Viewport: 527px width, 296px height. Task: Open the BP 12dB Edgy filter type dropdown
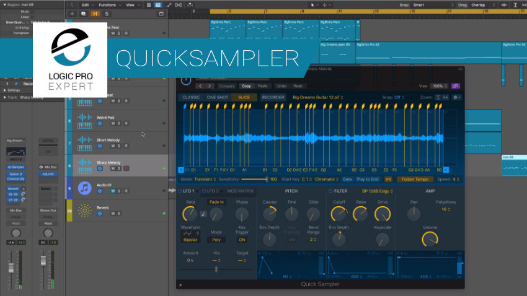tap(378, 191)
